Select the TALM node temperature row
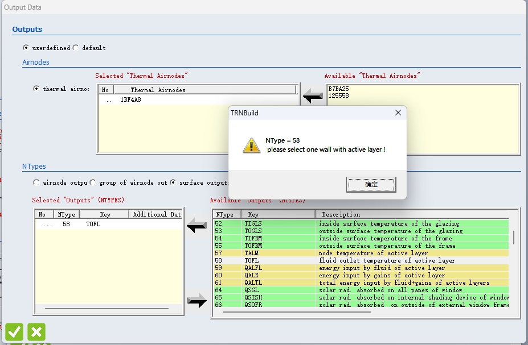528x345 pixels. click(x=342, y=253)
